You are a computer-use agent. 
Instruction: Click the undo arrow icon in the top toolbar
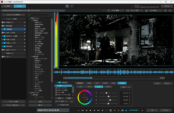pos(67,6)
